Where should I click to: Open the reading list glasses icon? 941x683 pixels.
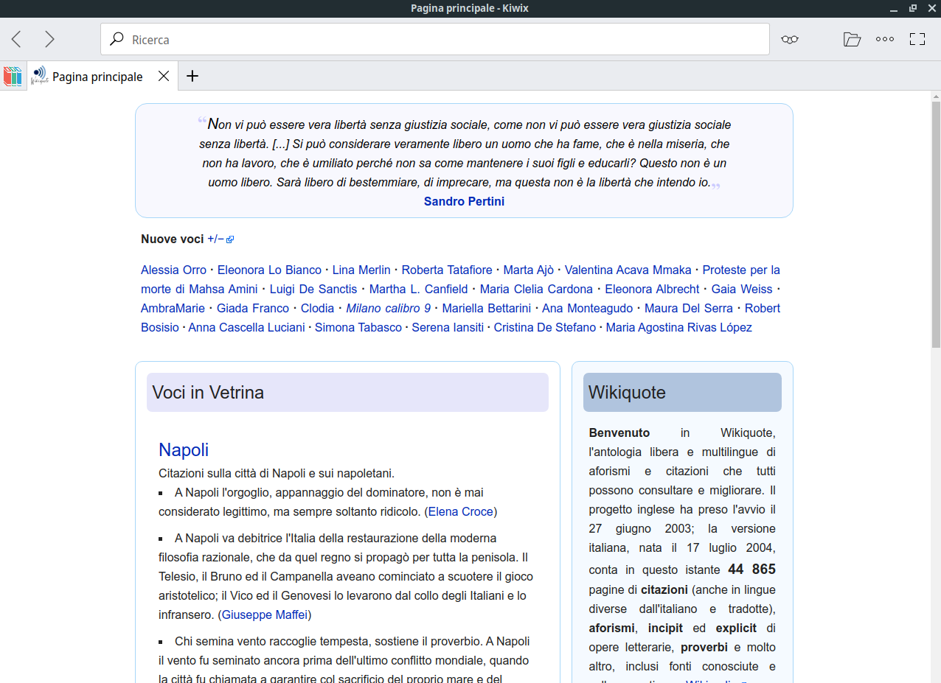pos(790,40)
